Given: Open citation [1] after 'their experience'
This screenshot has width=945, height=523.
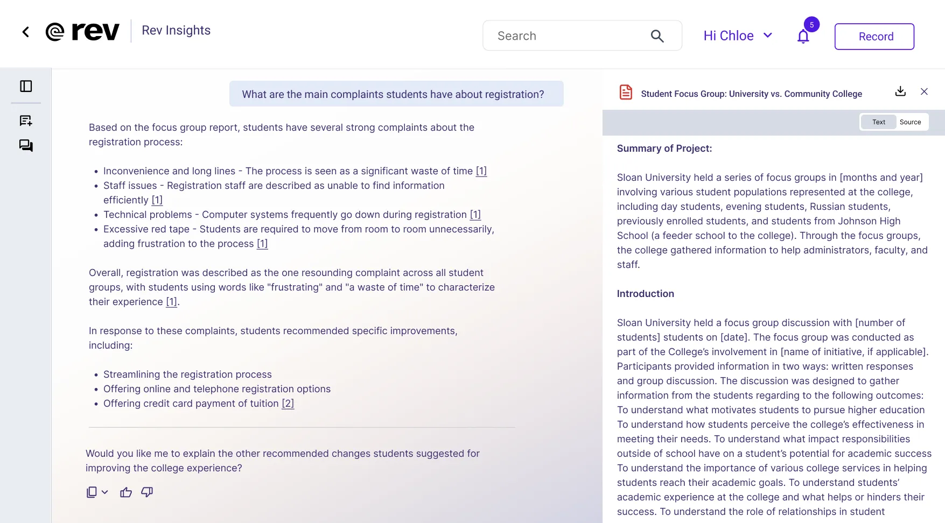Looking at the screenshot, I should [x=171, y=302].
